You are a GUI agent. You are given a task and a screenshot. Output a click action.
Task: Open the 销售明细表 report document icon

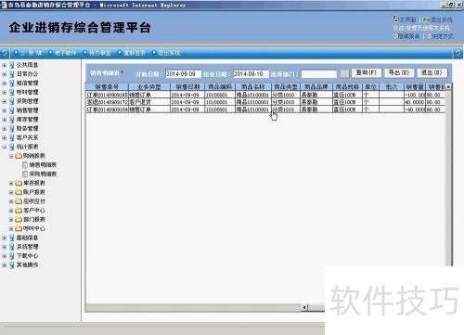coord(25,165)
